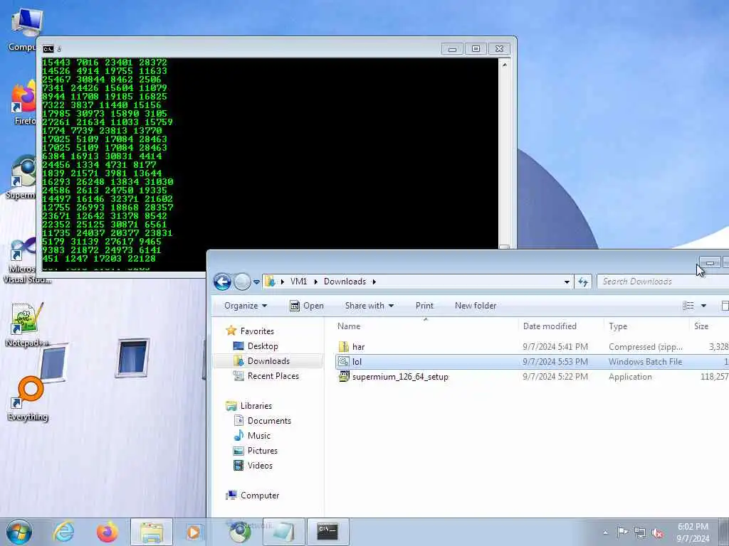Open the Share with menu
Screen dimensions: 729x546
coord(369,306)
